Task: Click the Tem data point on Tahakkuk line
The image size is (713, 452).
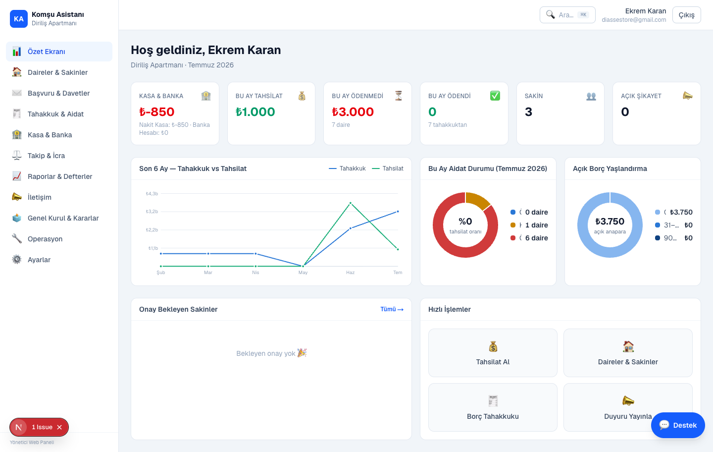Action: [x=398, y=212]
